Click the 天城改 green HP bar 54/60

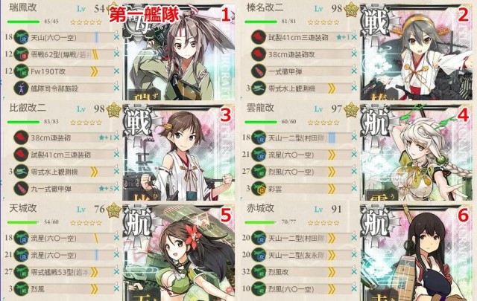[23, 222]
